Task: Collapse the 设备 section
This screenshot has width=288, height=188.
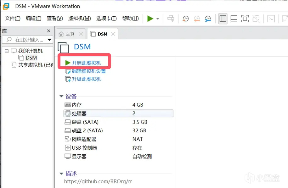Action: pos(61,96)
